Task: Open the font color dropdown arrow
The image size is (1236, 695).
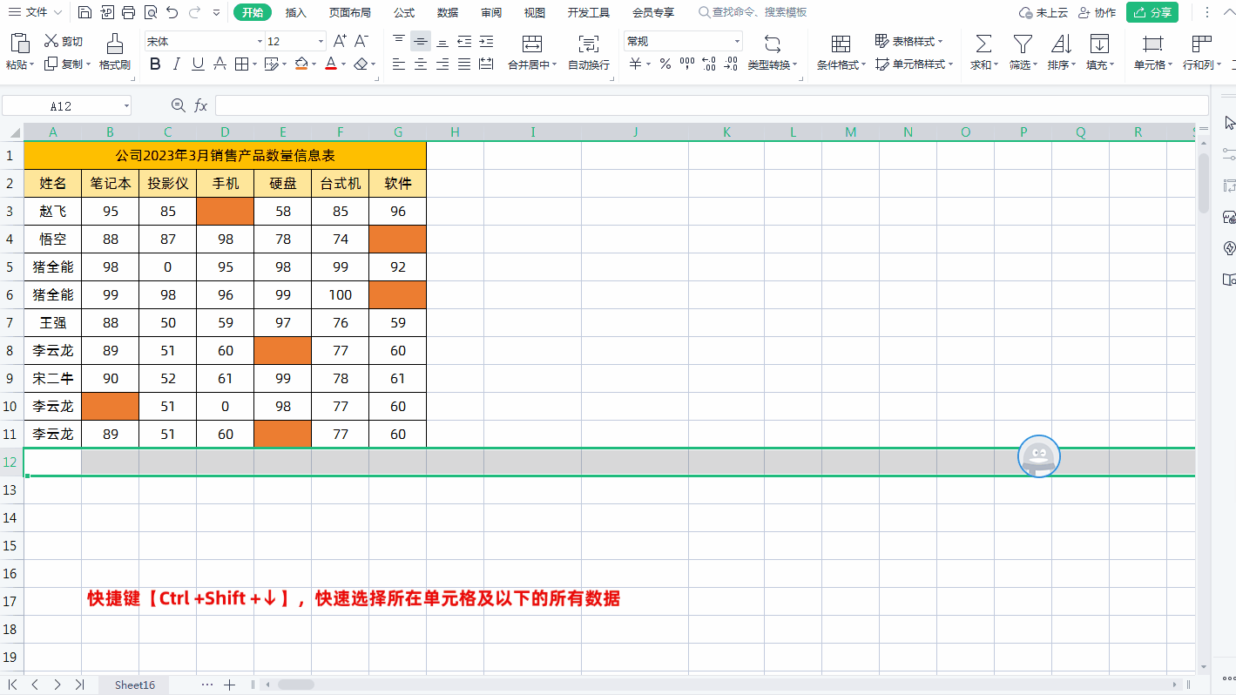Action: pyautogui.click(x=345, y=64)
